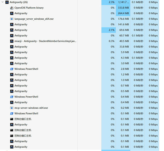Select the Antigravity process using 141.6 MB
The image size is (164, 151).
pyautogui.click(x=80, y=24)
